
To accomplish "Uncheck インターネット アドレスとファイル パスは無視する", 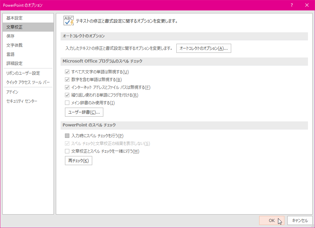I will (x=67, y=87).
